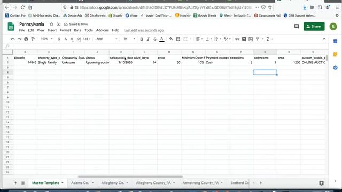Insert a link with chain icon
The image size is (342, 192).
pos(237,39)
